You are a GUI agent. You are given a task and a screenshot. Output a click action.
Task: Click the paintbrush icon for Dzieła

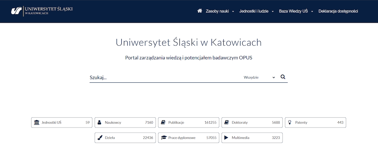(100, 138)
